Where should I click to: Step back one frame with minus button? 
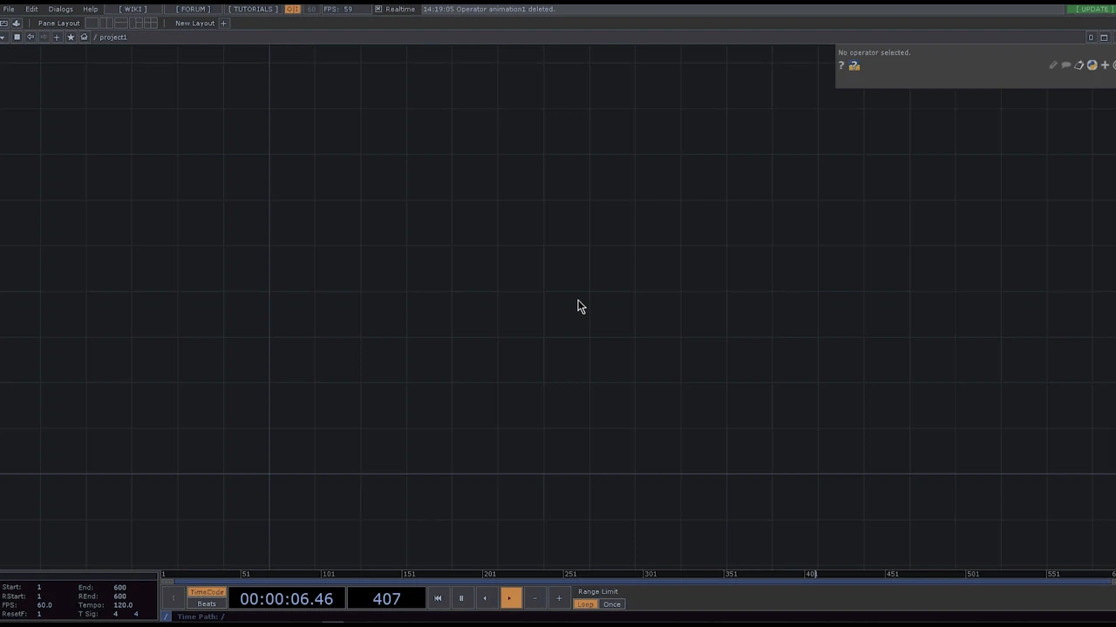(534, 598)
